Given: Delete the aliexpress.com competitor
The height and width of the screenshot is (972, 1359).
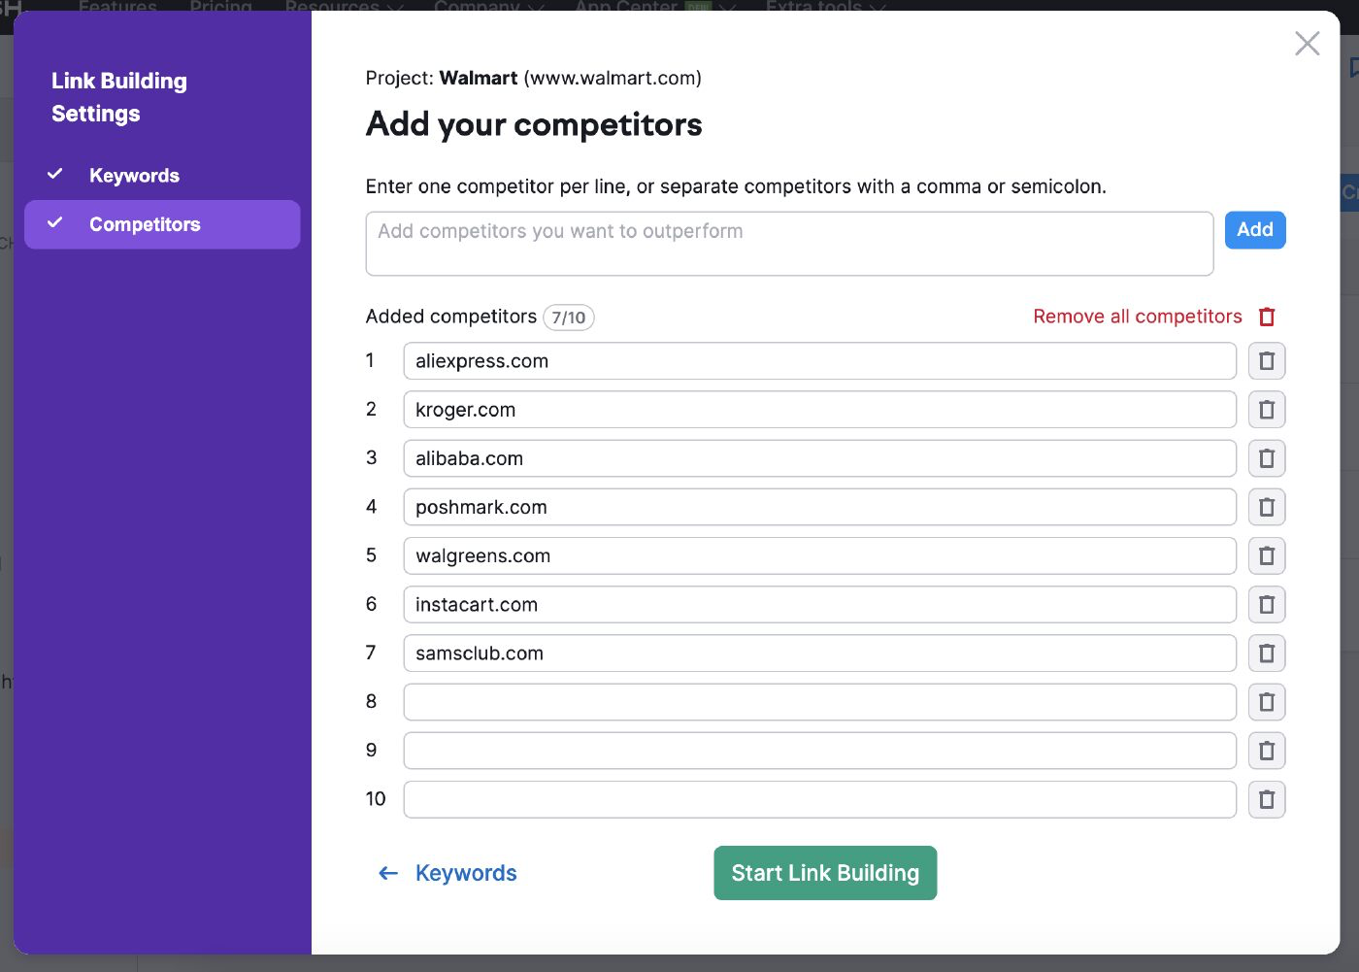Looking at the screenshot, I should point(1267,360).
